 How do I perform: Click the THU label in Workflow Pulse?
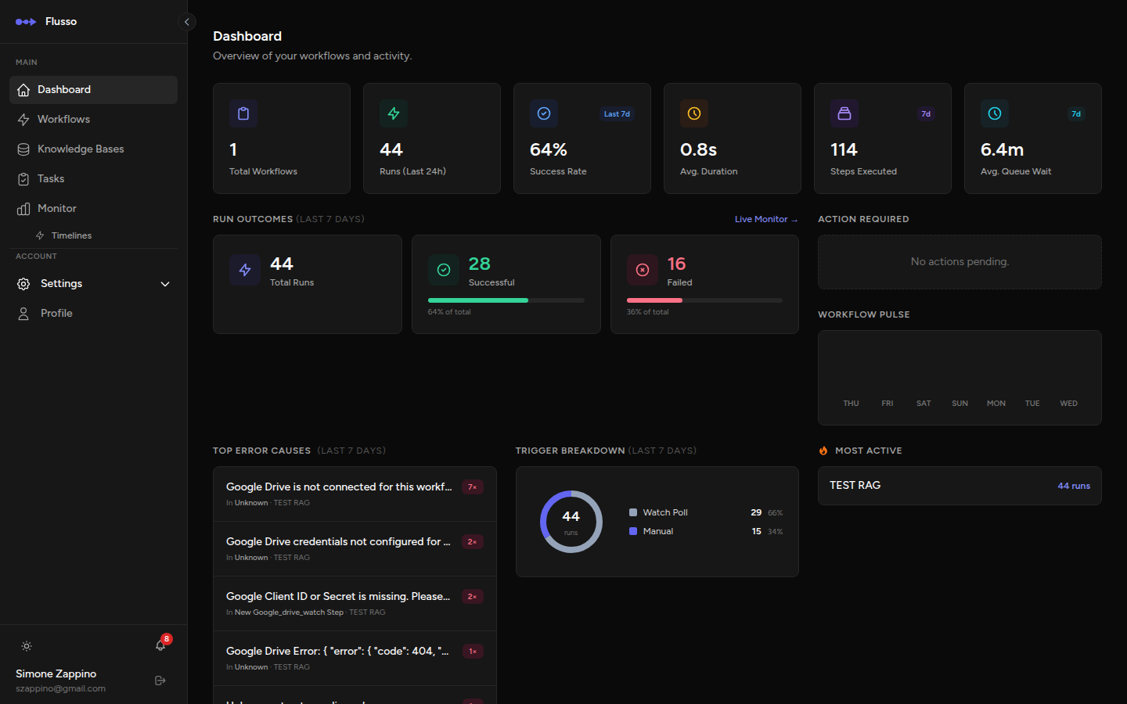851,404
